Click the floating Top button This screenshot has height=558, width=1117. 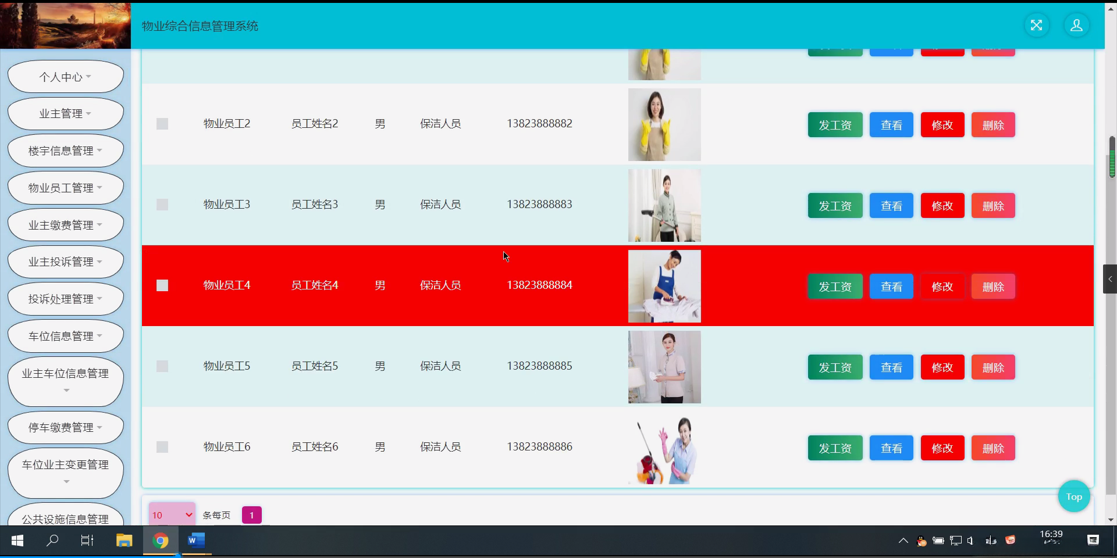(x=1073, y=496)
